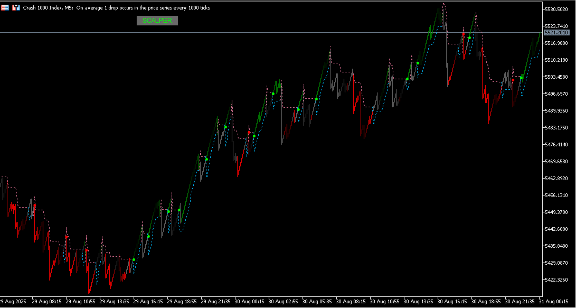Click the 5429.0870 price axis label
The width and height of the screenshot is (576, 308).
[x=556, y=263]
